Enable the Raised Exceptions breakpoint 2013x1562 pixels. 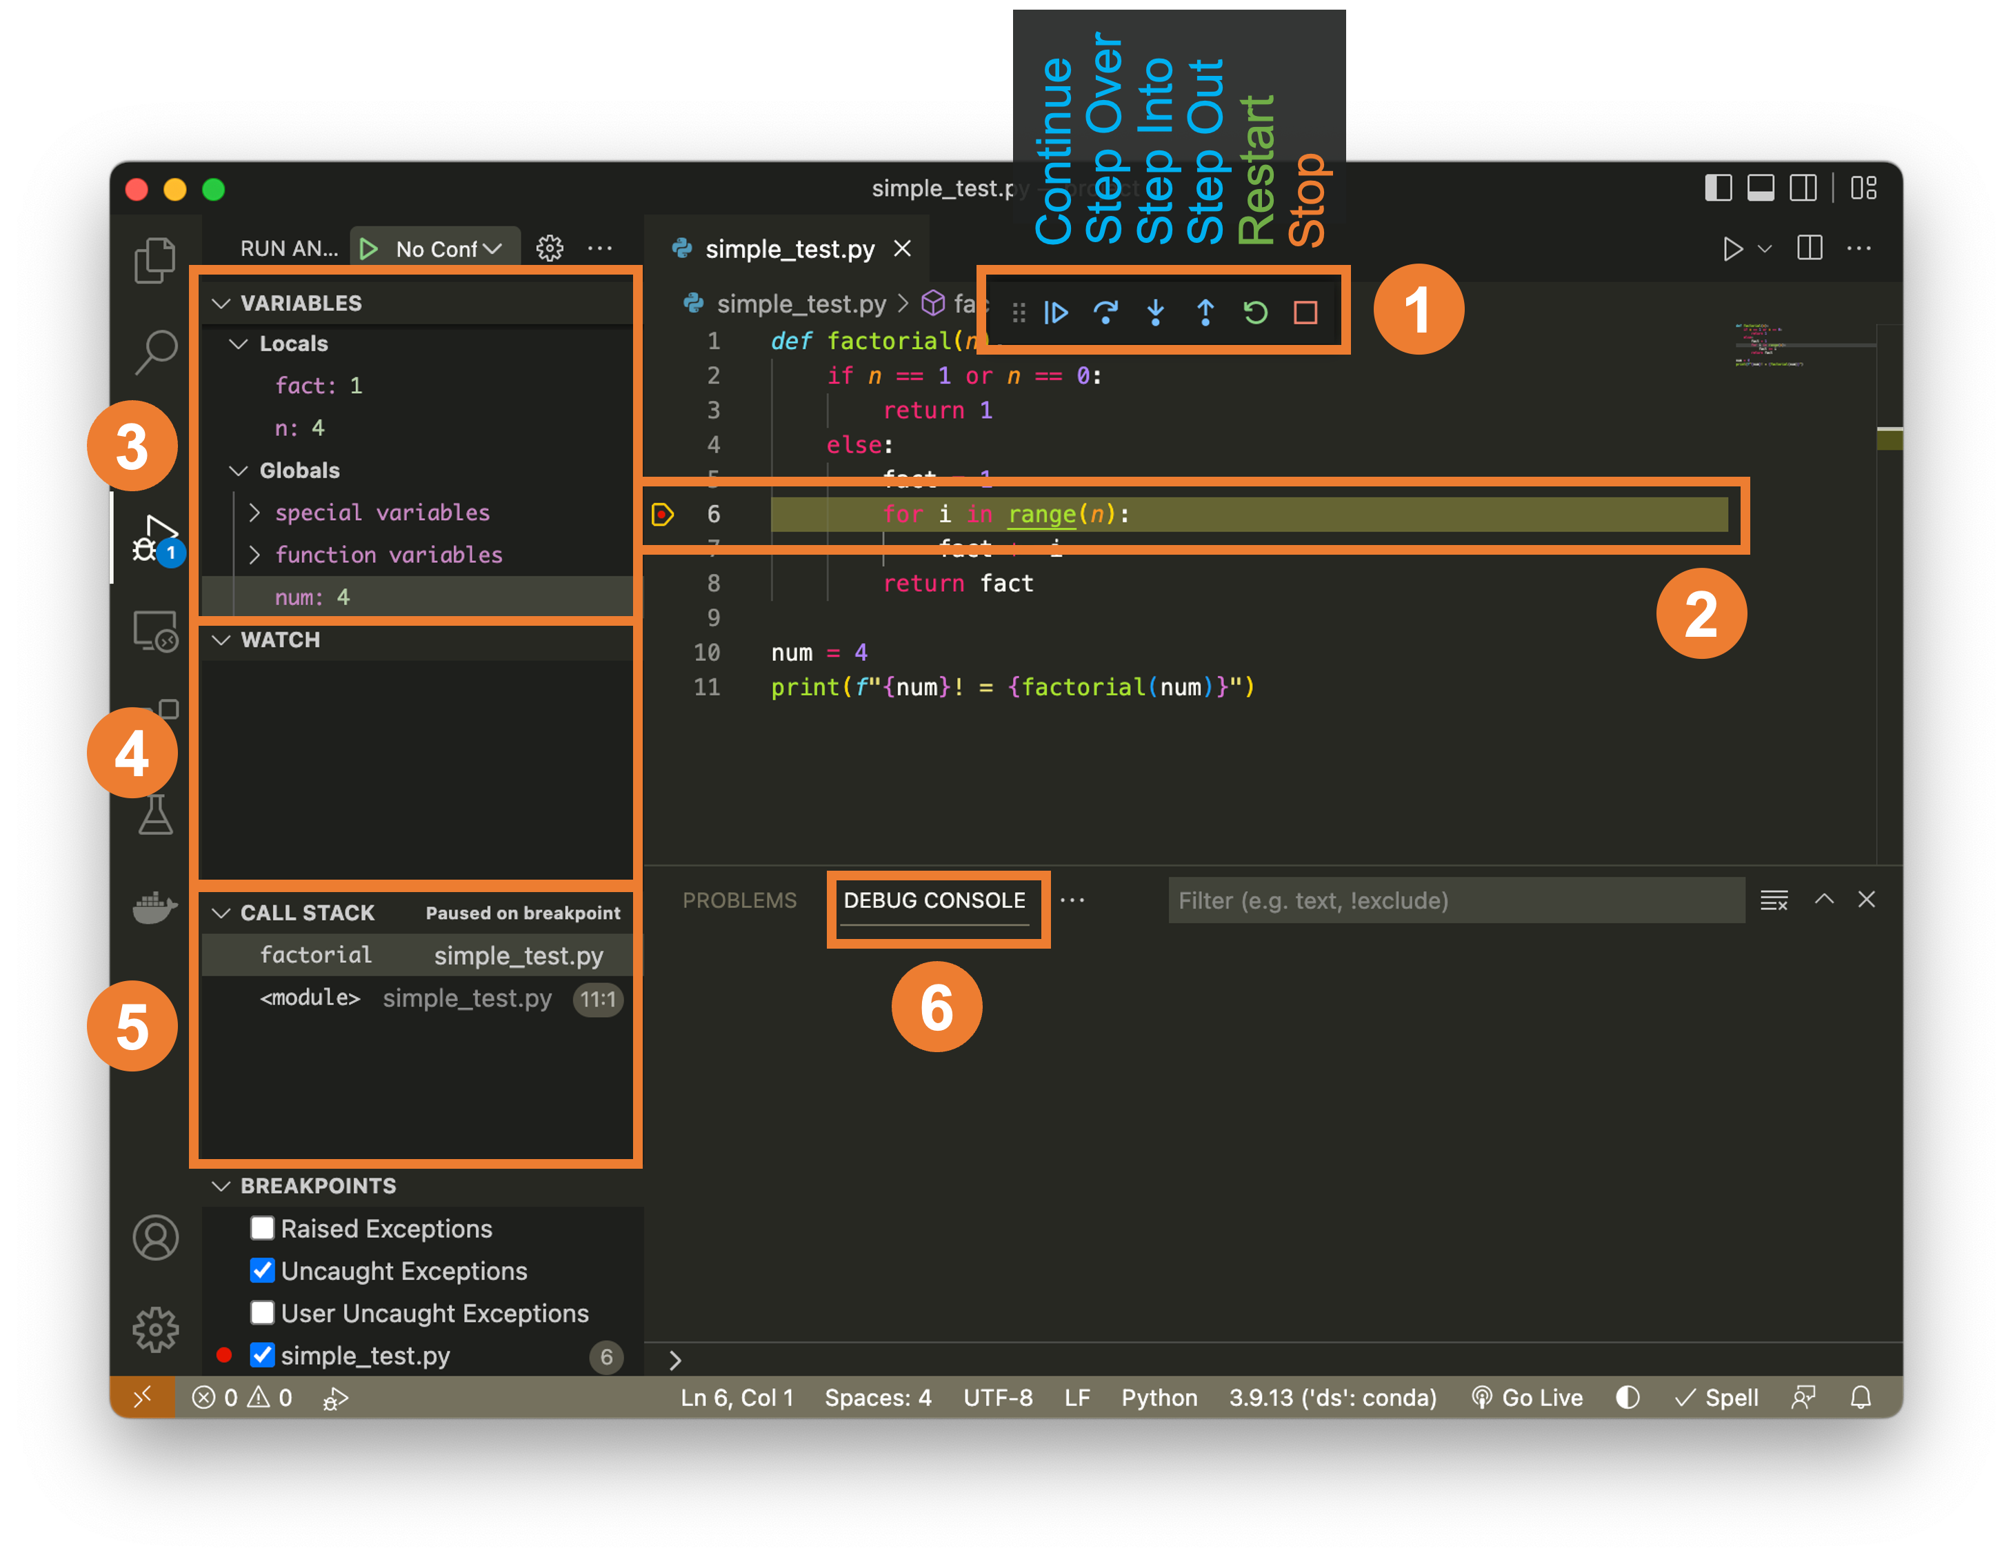263,1228
